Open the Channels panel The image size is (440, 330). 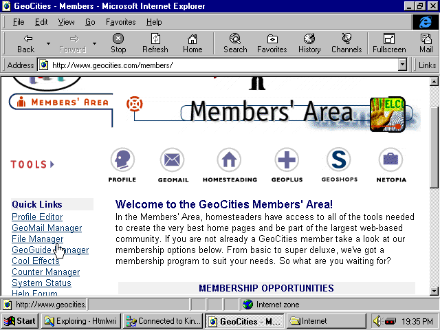click(346, 43)
